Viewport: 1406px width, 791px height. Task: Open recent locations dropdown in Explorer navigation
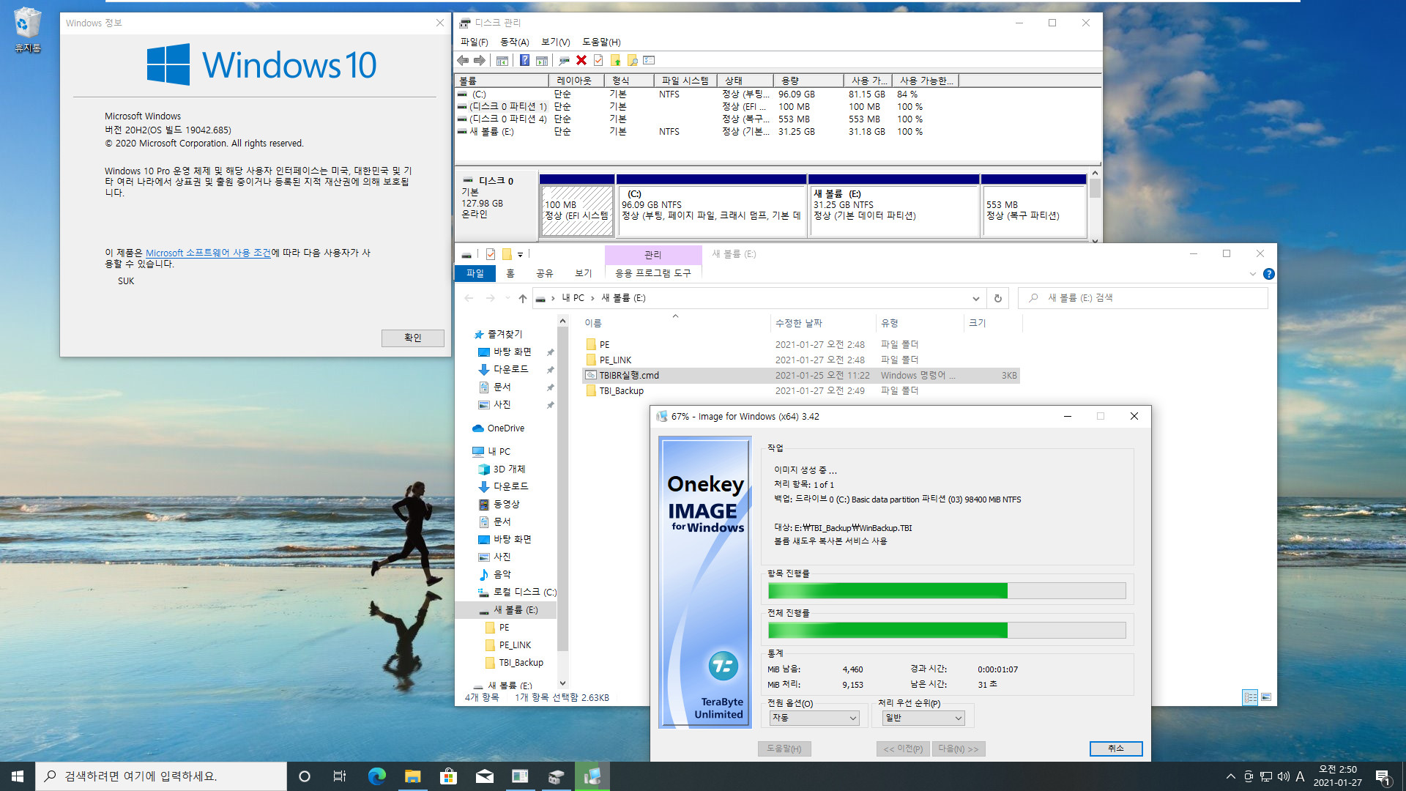tap(508, 298)
